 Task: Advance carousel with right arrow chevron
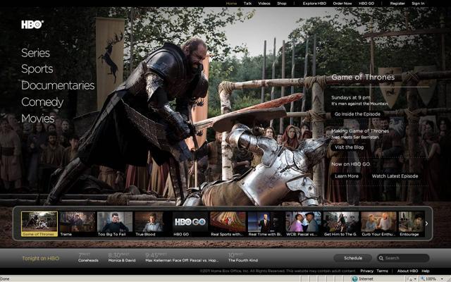pyautogui.click(x=426, y=223)
